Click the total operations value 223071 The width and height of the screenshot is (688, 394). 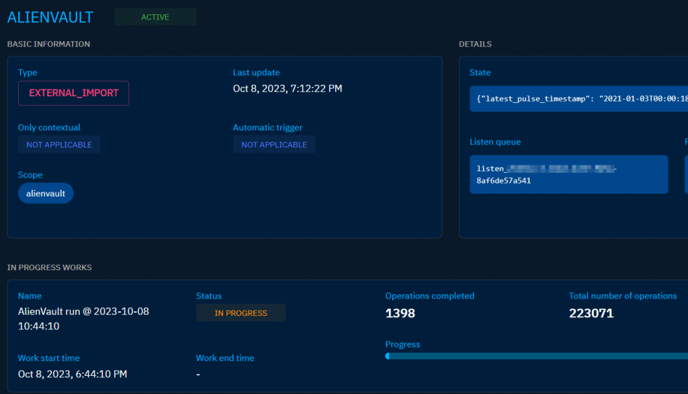click(591, 313)
